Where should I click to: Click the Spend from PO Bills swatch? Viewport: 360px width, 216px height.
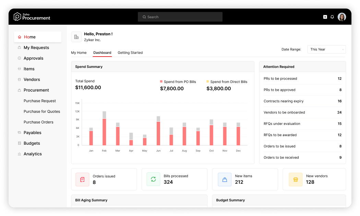pyautogui.click(x=161, y=82)
